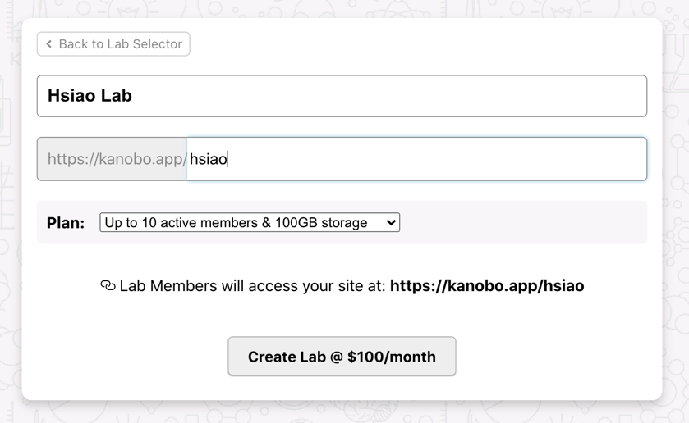The image size is (689, 423).
Task: Focus the hsiao URL slug field
Action: [416, 159]
